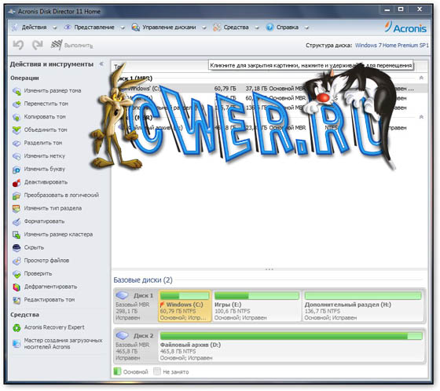Select the change partition type icon
The width and height of the screenshot is (440, 391).
(16, 209)
